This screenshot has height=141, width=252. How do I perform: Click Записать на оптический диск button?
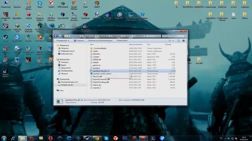pos(100,41)
